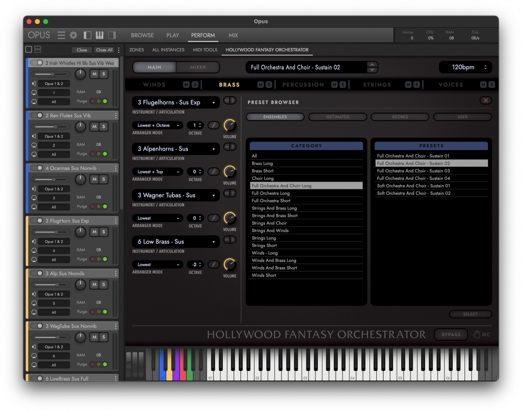Adjust VOLUME knob for 3 Flugelhorns
Viewport: 522px width, 412px height.
(230, 125)
